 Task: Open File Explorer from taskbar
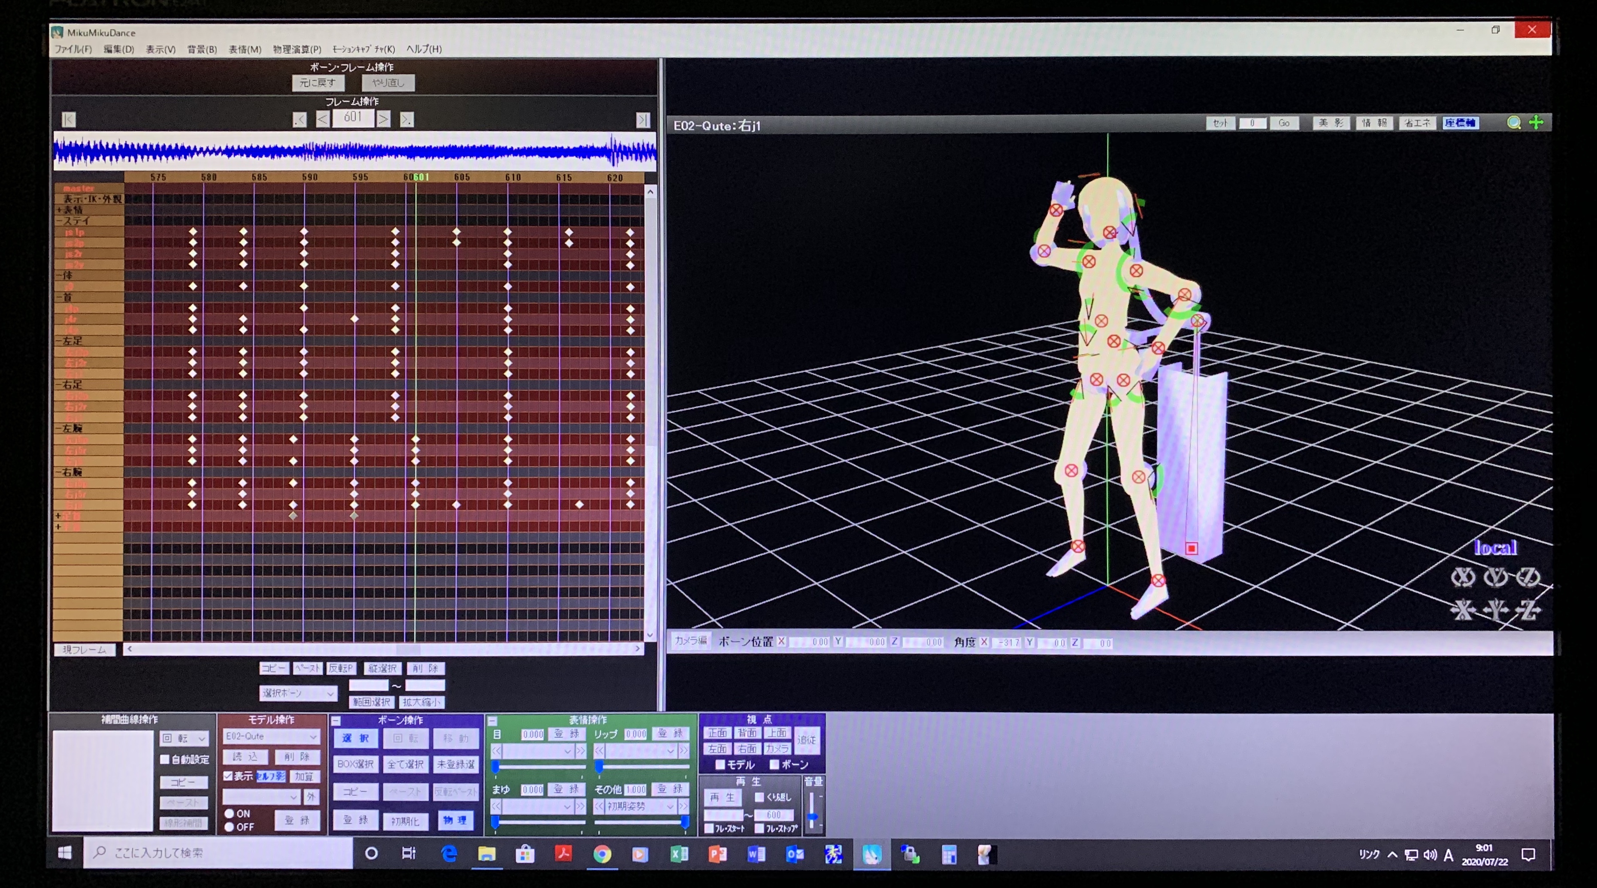(x=487, y=854)
